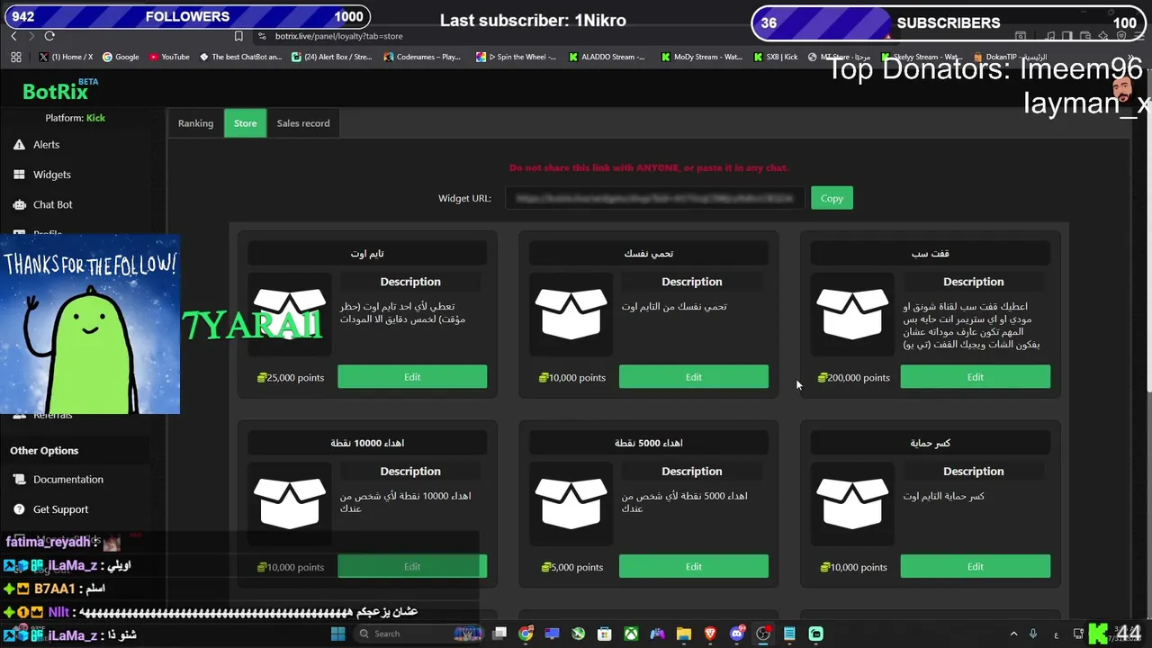Go back in the browser

13,36
